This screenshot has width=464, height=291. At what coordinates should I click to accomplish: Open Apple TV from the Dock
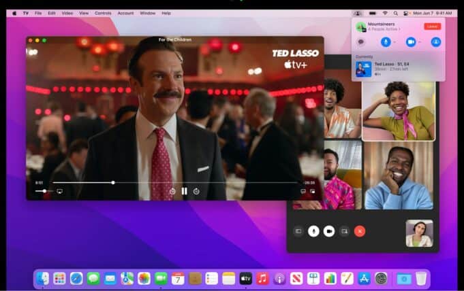click(245, 278)
